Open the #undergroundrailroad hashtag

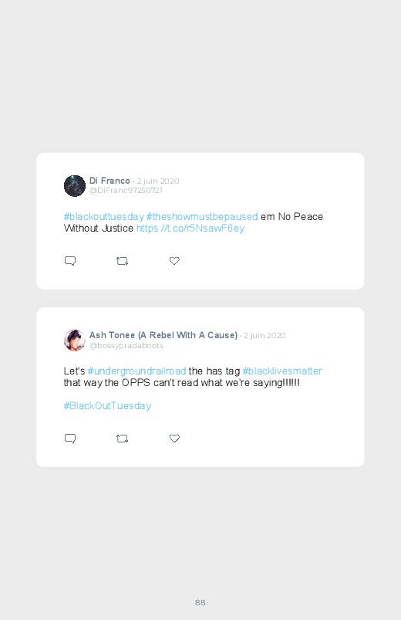136,371
